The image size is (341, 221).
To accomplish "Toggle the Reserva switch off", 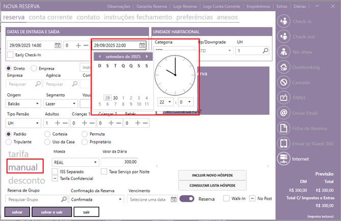I will click(x=187, y=199).
